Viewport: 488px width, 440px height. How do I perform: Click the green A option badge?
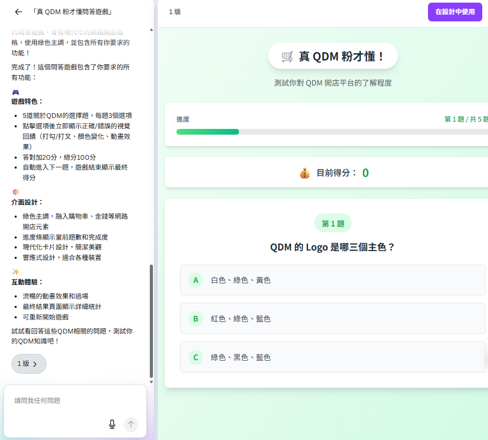[196, 280]
